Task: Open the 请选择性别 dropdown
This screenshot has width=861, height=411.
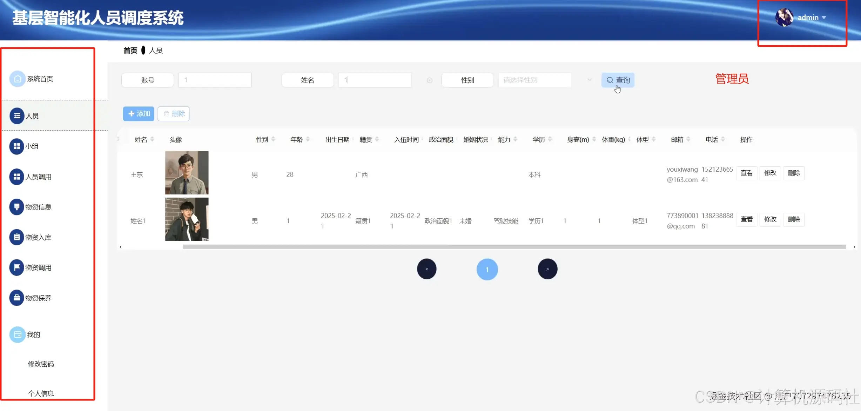Action: click(534, 80)
